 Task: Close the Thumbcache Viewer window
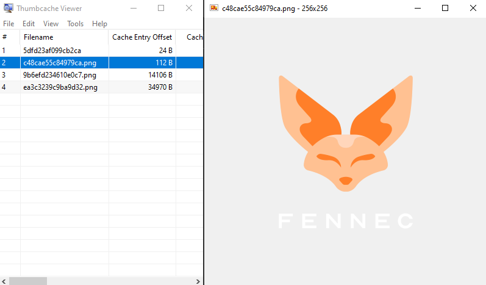(189, 8)
